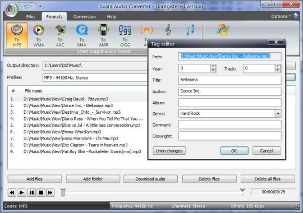Click the Add folder button
Screen dimensions: 303x213
point(93,179)
